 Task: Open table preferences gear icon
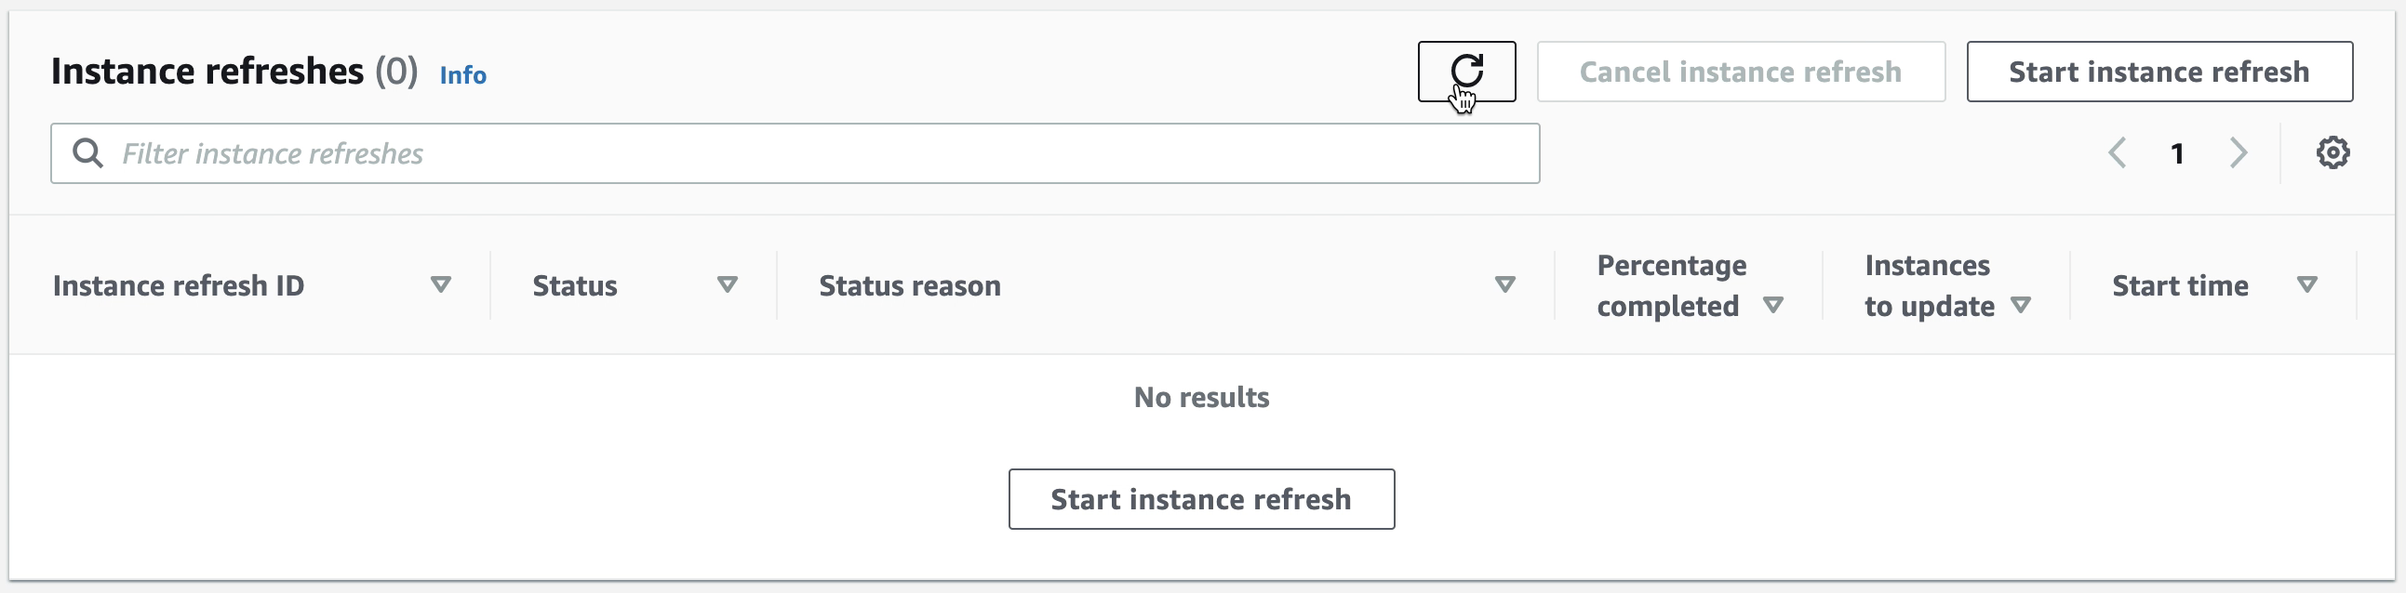pyautogui.click(x=2332, y=153)
